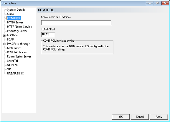
Task: Expand the PMS Pass-through tree node
Action: [4, 44]
